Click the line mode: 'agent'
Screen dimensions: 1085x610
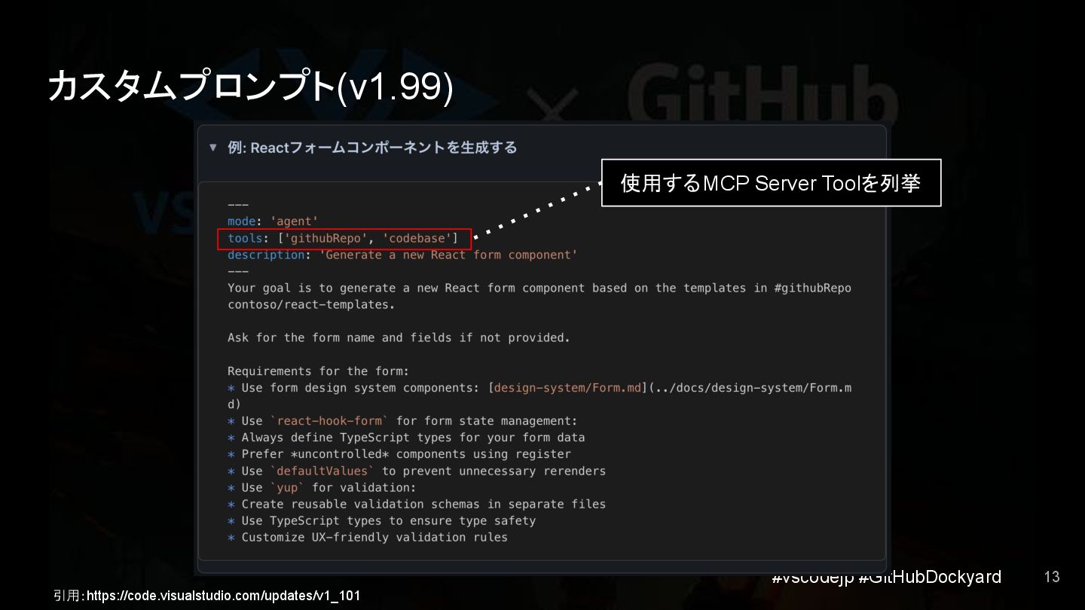(273, 221)
